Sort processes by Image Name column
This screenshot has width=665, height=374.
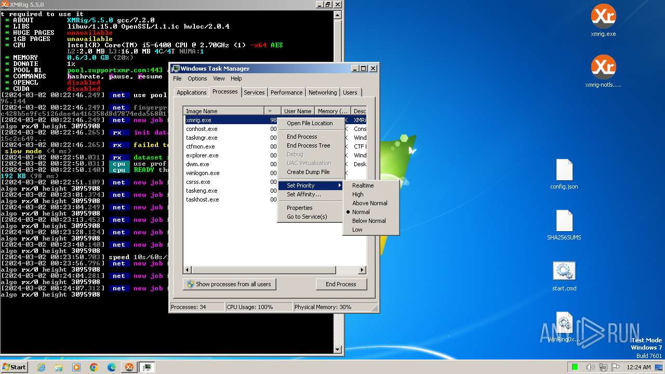(224, 111)
